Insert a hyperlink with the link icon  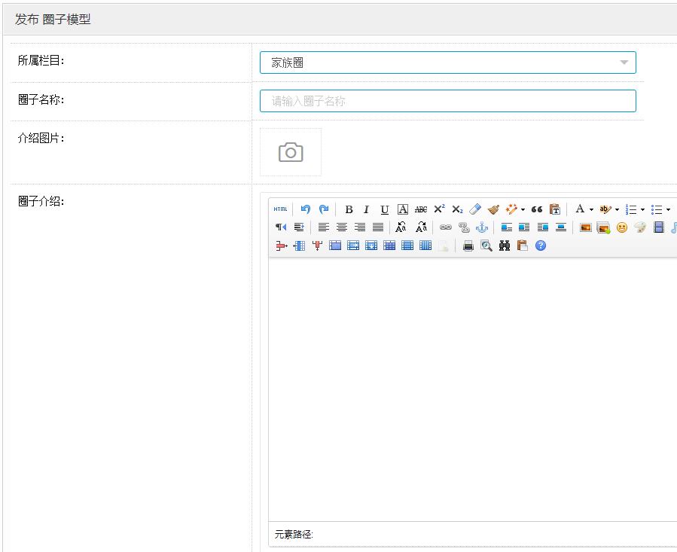click(446, 227)
